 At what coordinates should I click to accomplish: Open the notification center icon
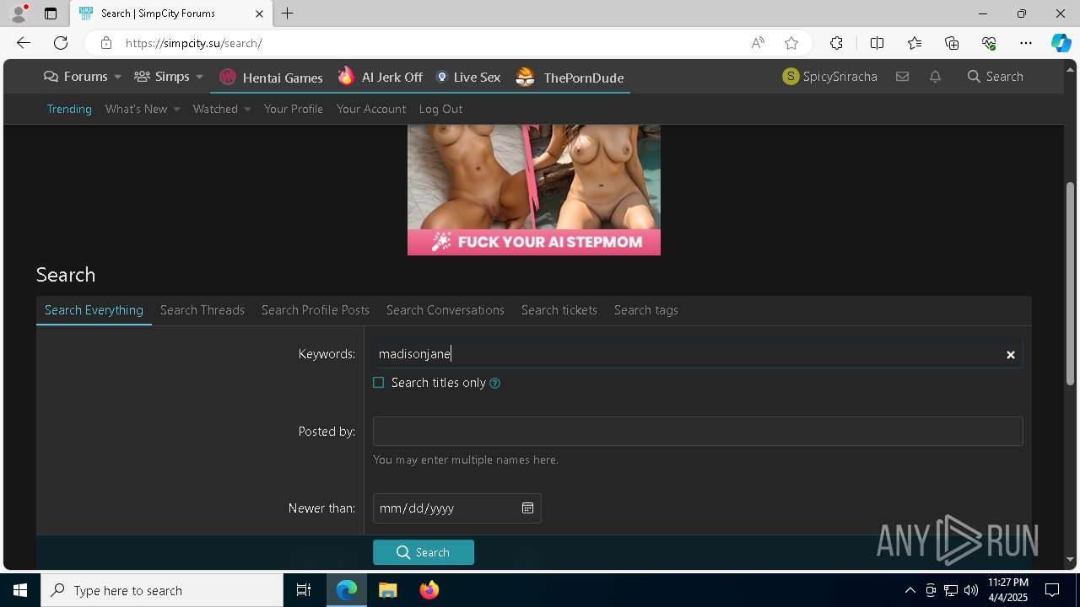1052,590
